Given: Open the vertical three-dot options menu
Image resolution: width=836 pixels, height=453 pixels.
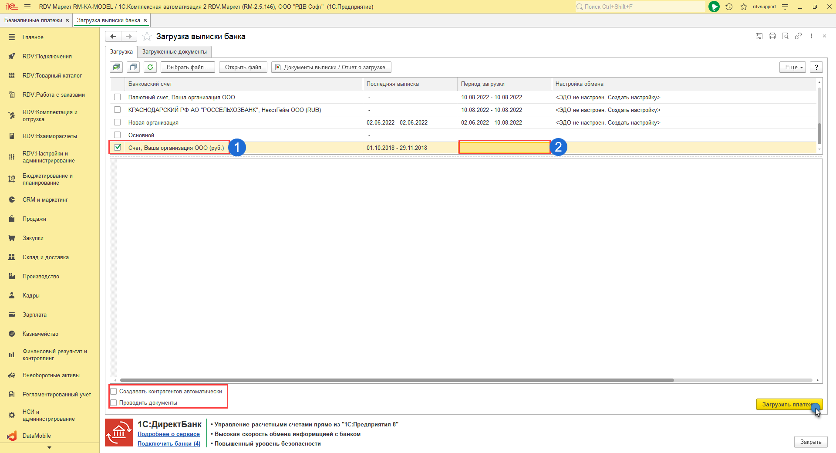Looking at the screenshot, I should point(811,36).
